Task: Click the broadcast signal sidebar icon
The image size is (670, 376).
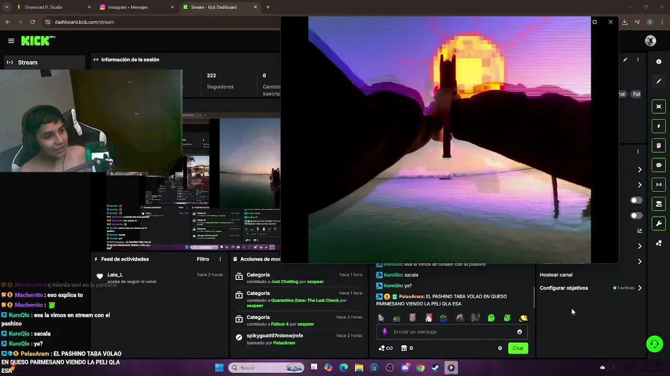Action: pyautogui.click(x=658, y=184)
